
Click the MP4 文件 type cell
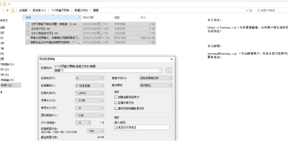(x=120, y=37)
